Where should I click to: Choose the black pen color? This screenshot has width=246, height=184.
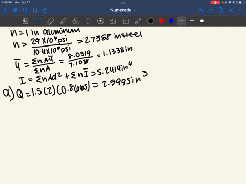[x=151, y=21]
